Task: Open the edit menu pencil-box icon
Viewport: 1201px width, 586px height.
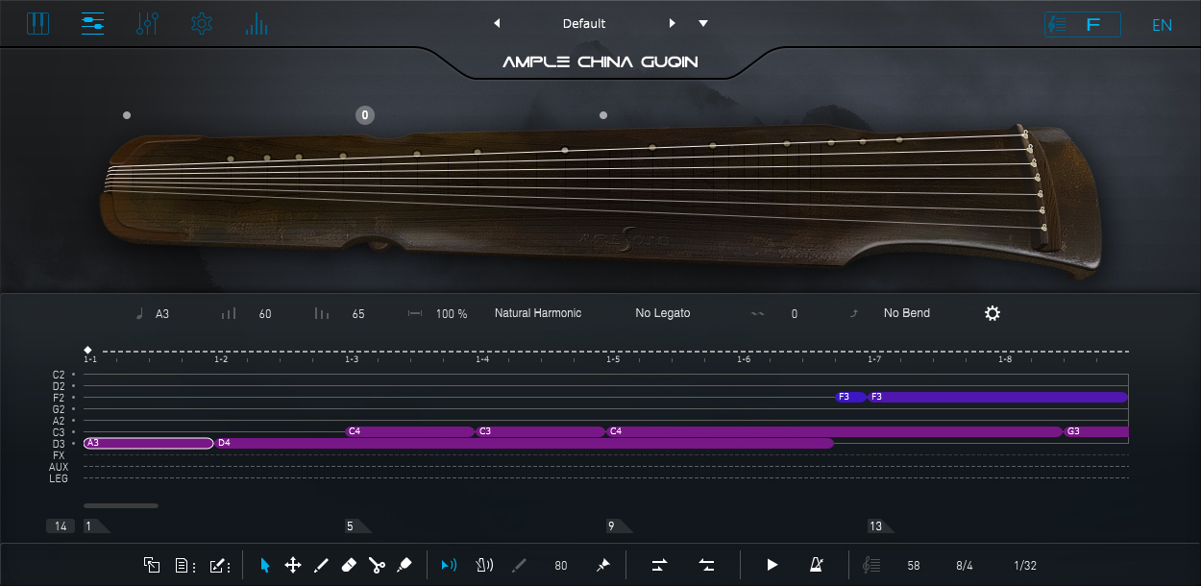Action: coord(219,566)
